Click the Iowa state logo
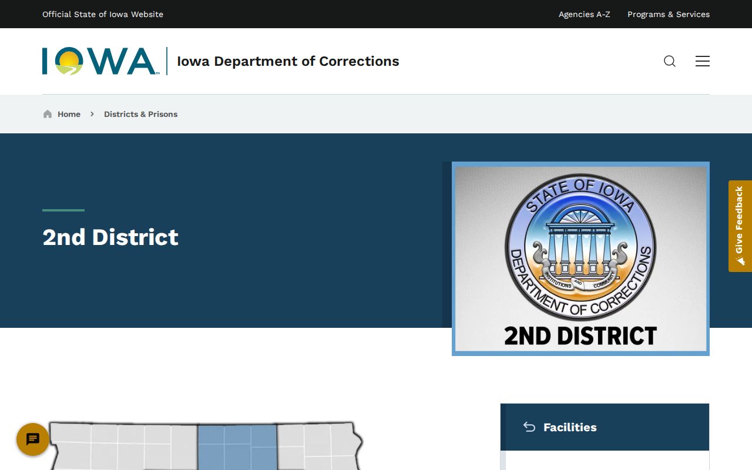 pos(100,61)
